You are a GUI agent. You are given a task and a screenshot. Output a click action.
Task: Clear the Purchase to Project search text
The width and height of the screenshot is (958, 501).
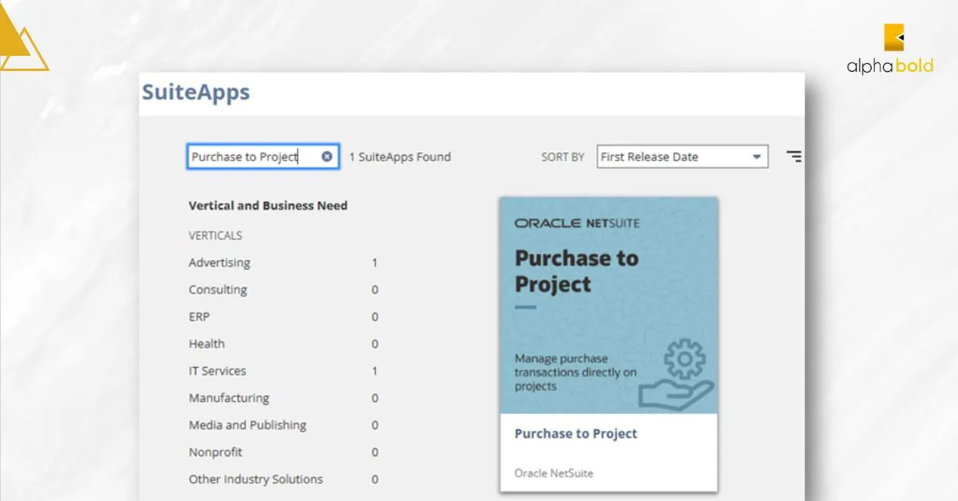(327, 156)
